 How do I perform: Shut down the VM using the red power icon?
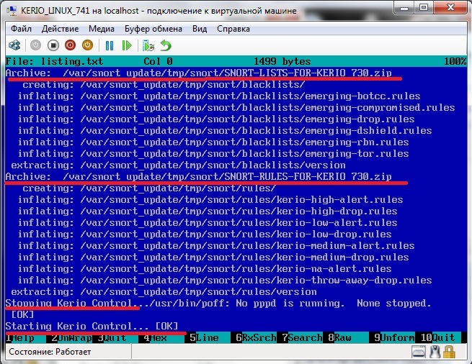click(71, 45)
